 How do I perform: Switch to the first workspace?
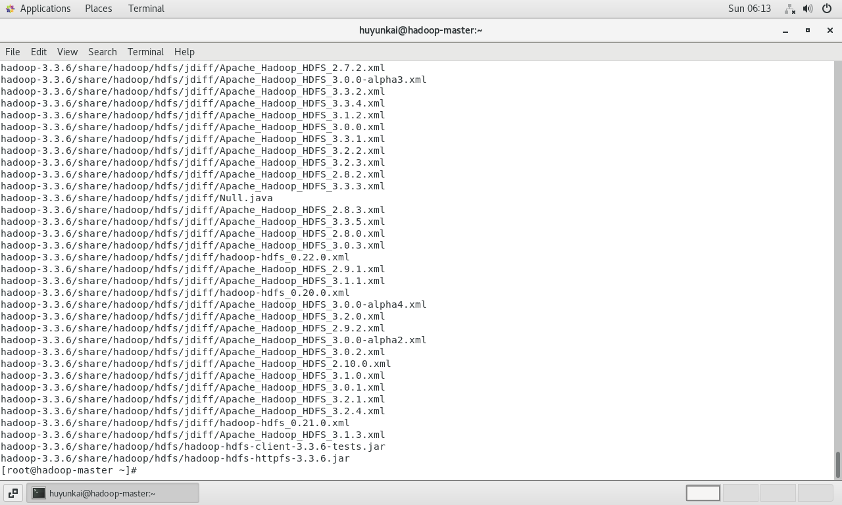click(703, 493)
